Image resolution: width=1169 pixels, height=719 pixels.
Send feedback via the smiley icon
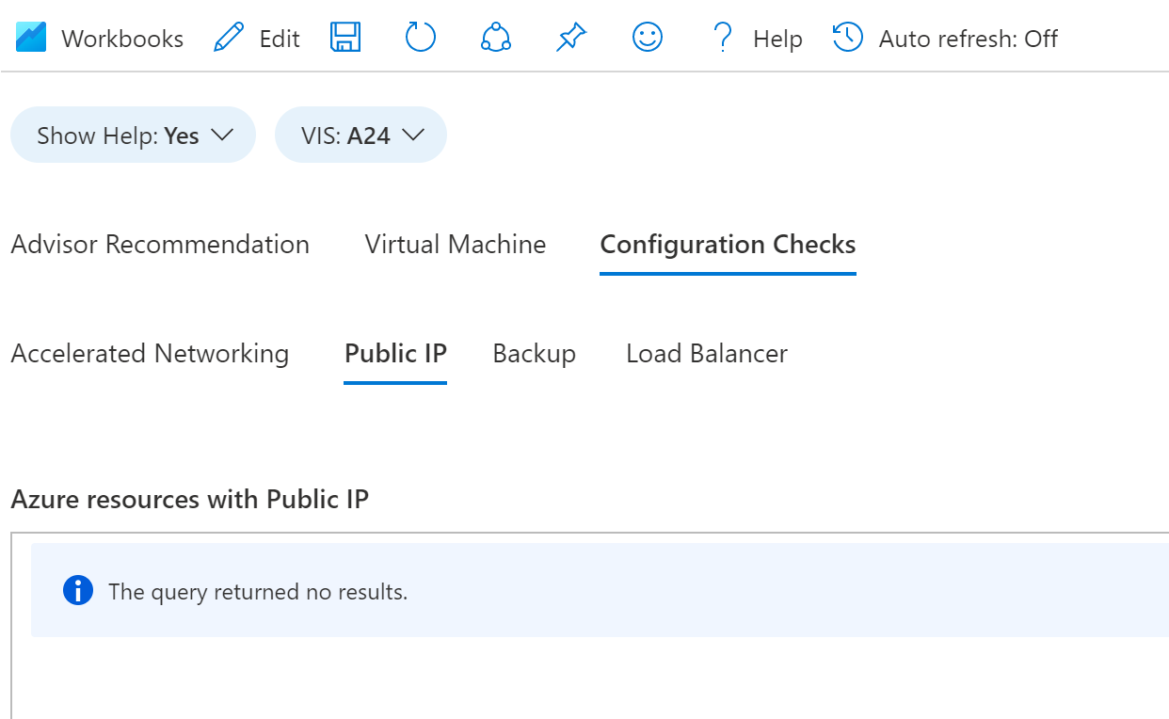tap(648, 38)
